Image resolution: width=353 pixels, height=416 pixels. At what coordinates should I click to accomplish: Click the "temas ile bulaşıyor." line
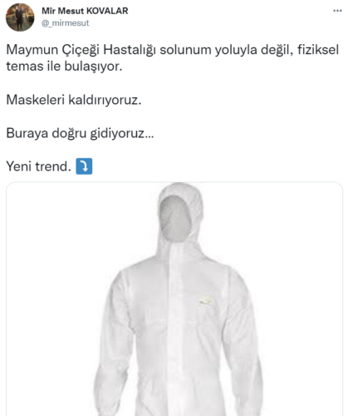tap(64, 67)
